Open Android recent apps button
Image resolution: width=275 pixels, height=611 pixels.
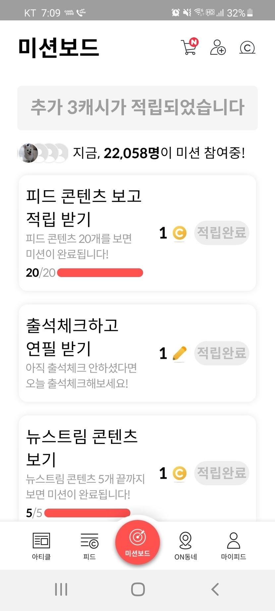click(61, 589)
